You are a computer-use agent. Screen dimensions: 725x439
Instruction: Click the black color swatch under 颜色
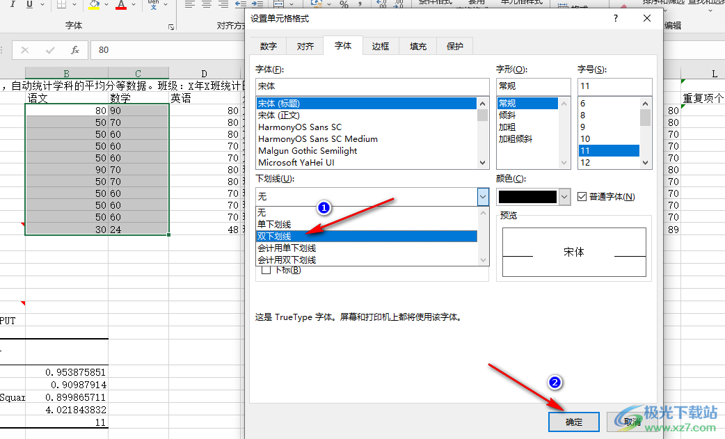[527, 197]
